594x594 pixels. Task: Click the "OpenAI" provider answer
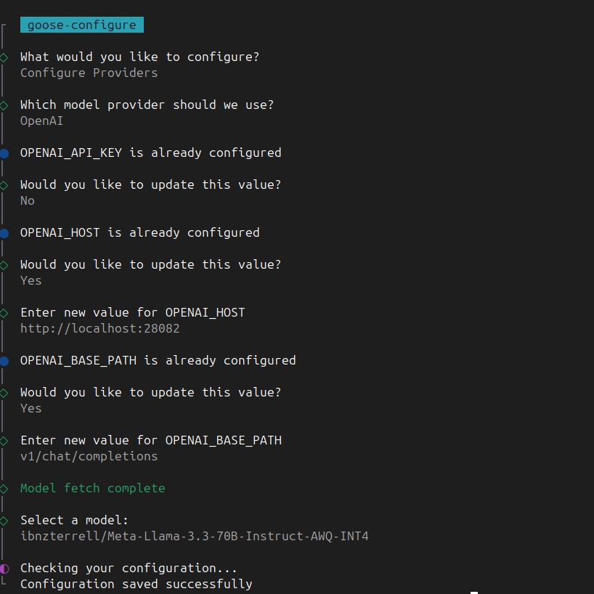tap(41, 121)
